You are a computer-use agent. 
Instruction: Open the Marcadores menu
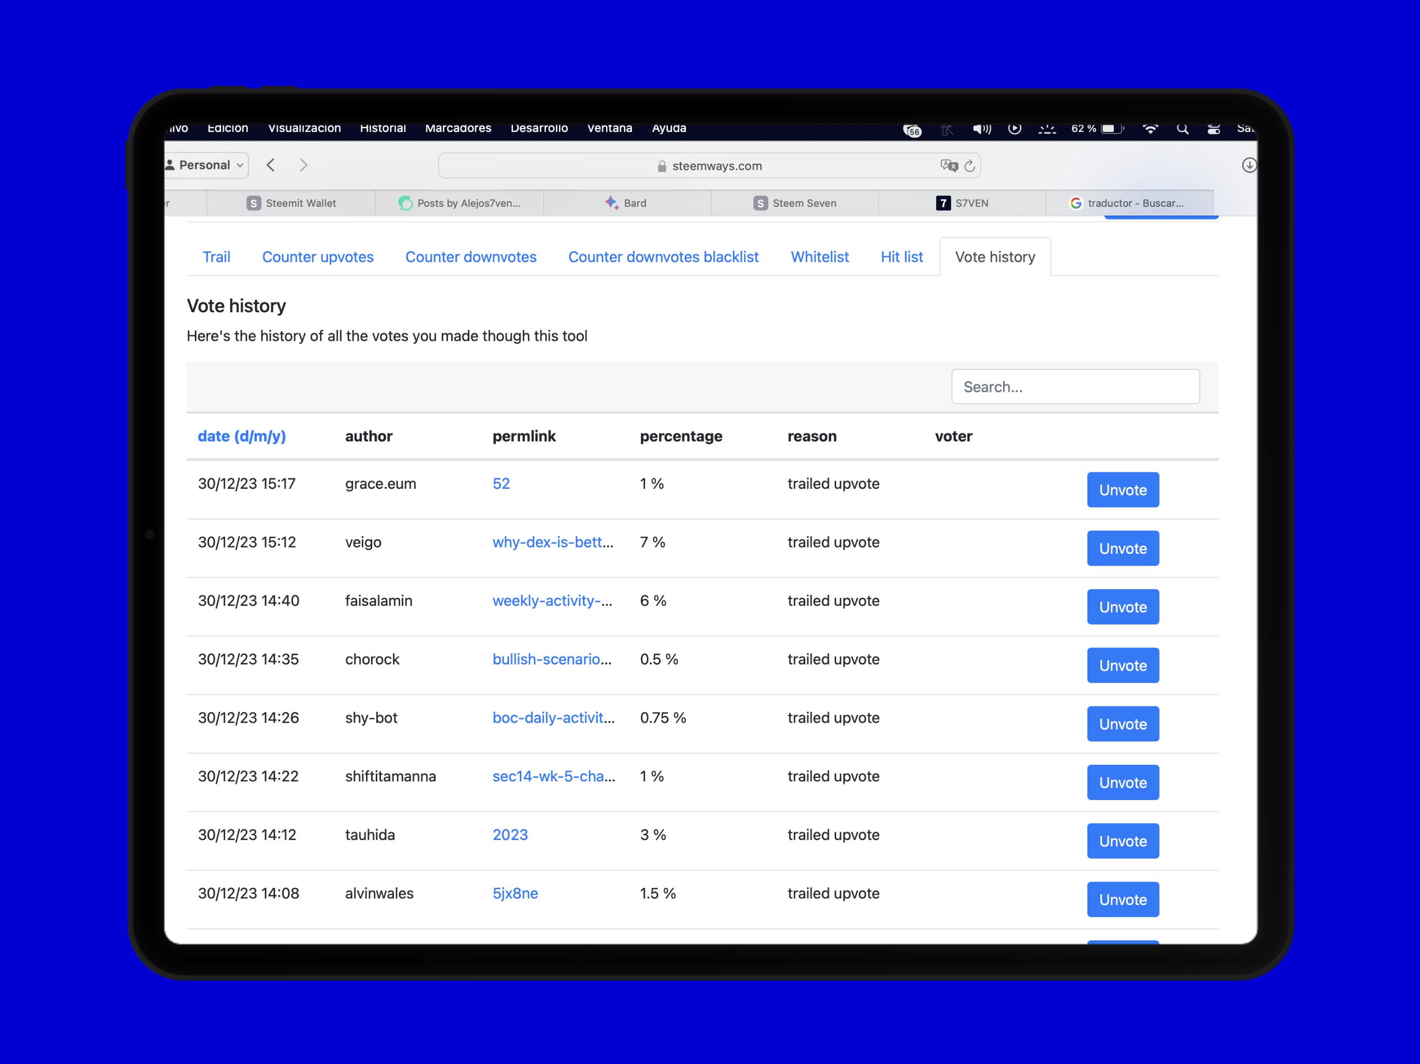(x=458, y=128)
